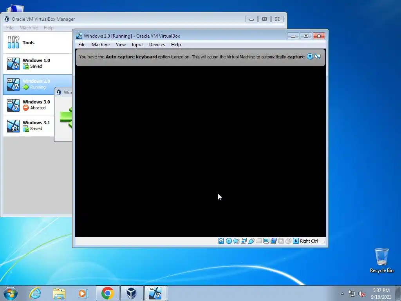The image size is (401, 301).
Task: Click the Aborted status icon of Windows 3.0
Action: pyautogui.click(x=25, y=108)
